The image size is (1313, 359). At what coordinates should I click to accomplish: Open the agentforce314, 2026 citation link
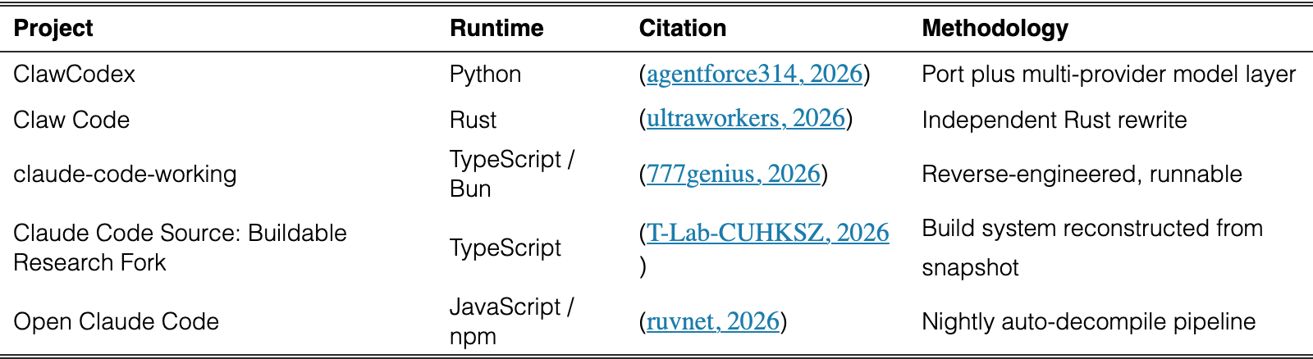tap(754, 74)
